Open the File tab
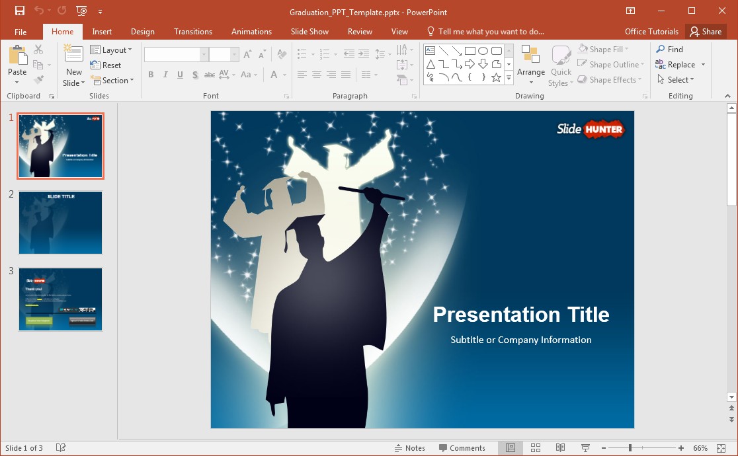The height and width of the screenshot is (456, 738). tap(20, 32)
